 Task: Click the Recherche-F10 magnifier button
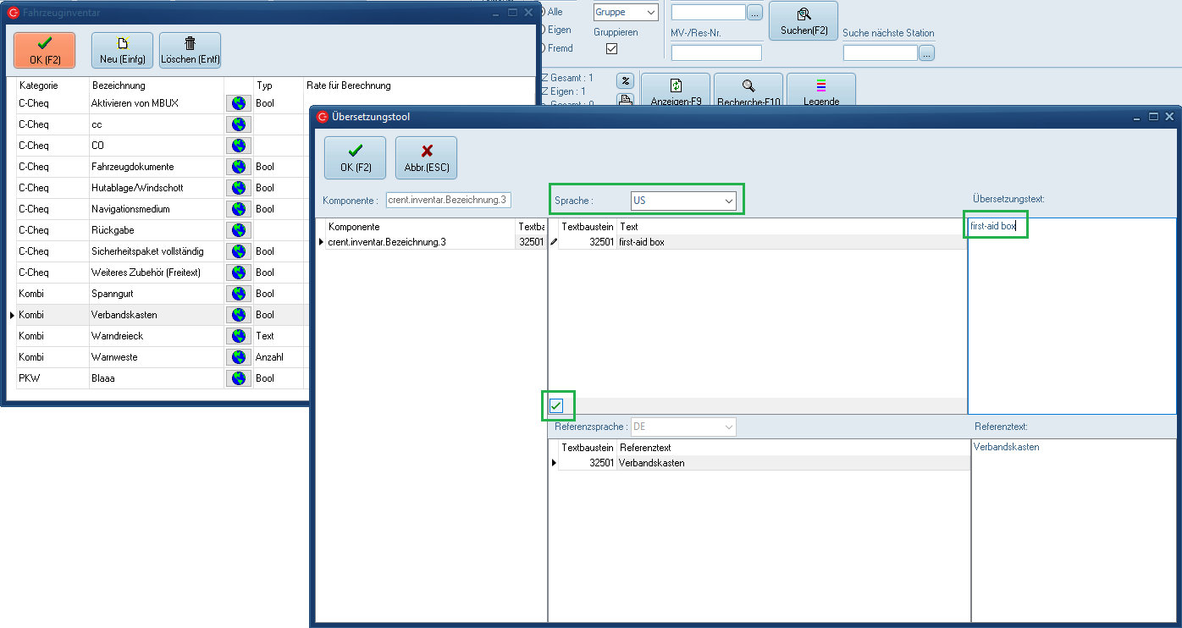748,90
